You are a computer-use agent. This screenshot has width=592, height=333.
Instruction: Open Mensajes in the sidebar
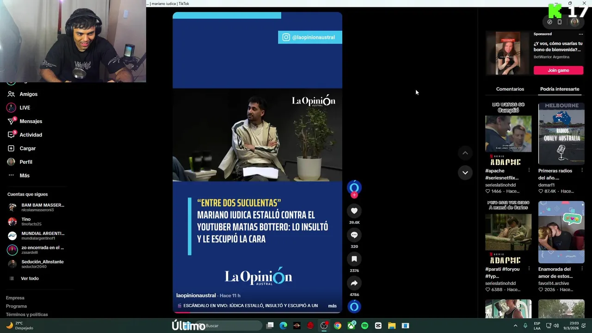point(25,121)
